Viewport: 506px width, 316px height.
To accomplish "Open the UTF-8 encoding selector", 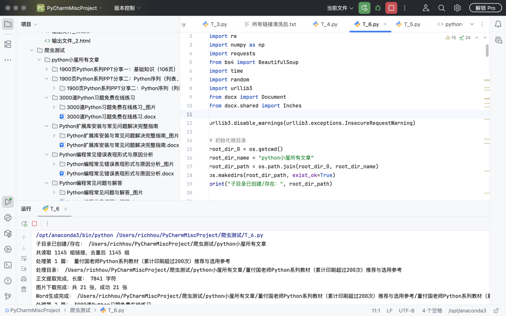I will [x=406, y=311].
